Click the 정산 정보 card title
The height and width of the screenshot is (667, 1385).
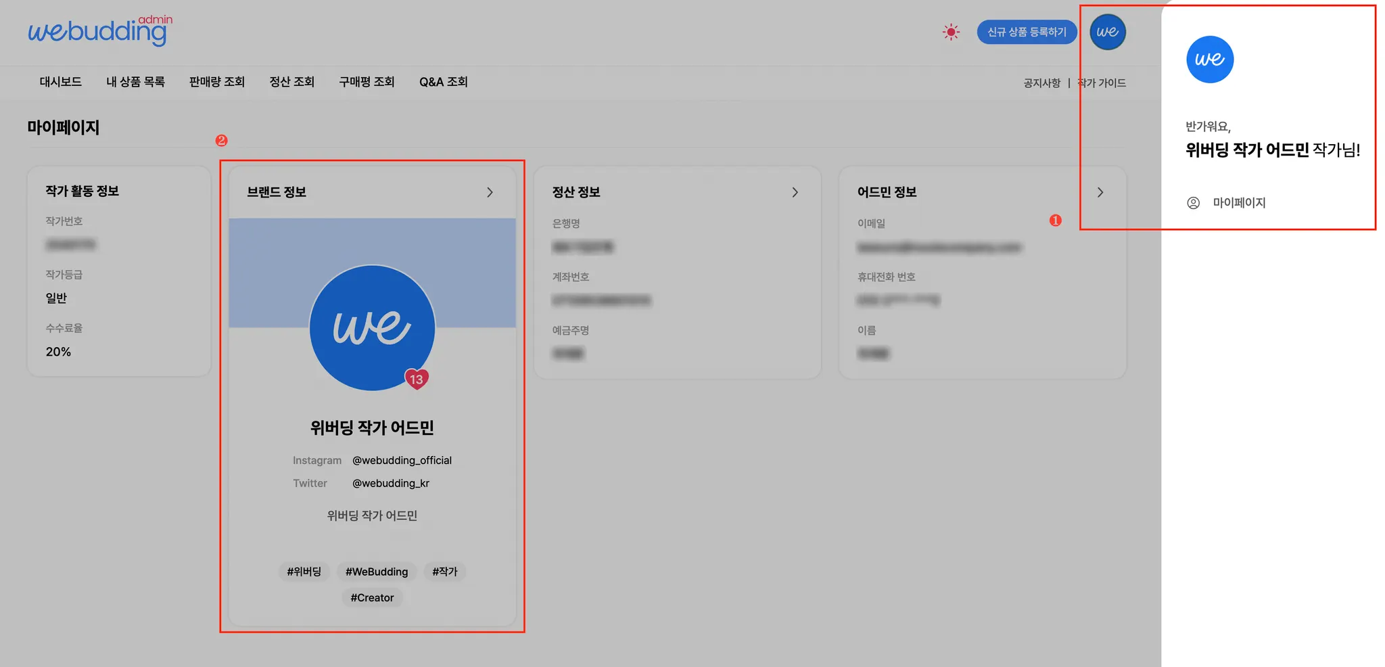(x=576, y=192)
